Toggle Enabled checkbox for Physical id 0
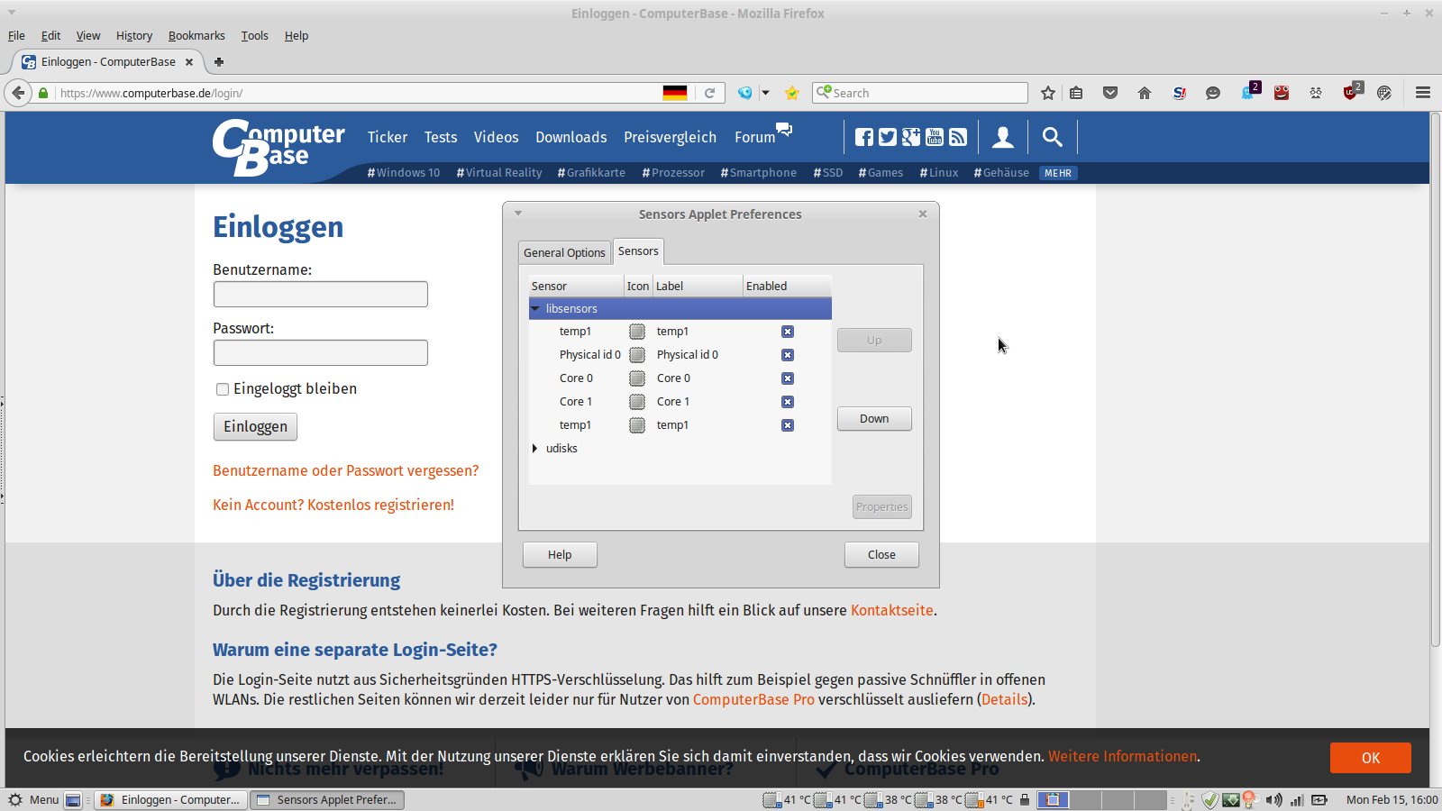 [788, 355]
